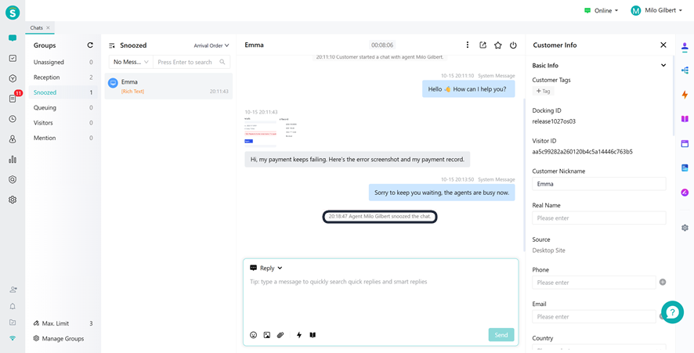The height and width of the screenshot is (353, 694).
Task: Collapse the Basic Info section
Action: tap(663, 66)
